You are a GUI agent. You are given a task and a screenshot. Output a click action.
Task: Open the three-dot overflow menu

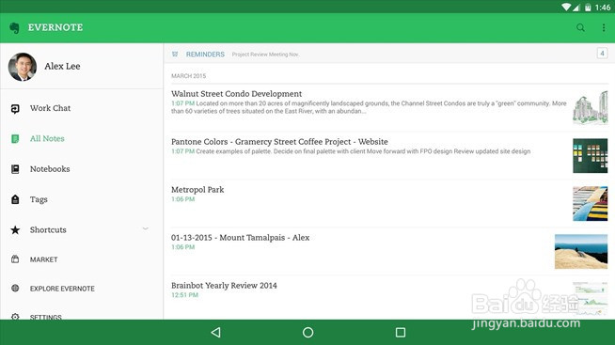(603, 27)
